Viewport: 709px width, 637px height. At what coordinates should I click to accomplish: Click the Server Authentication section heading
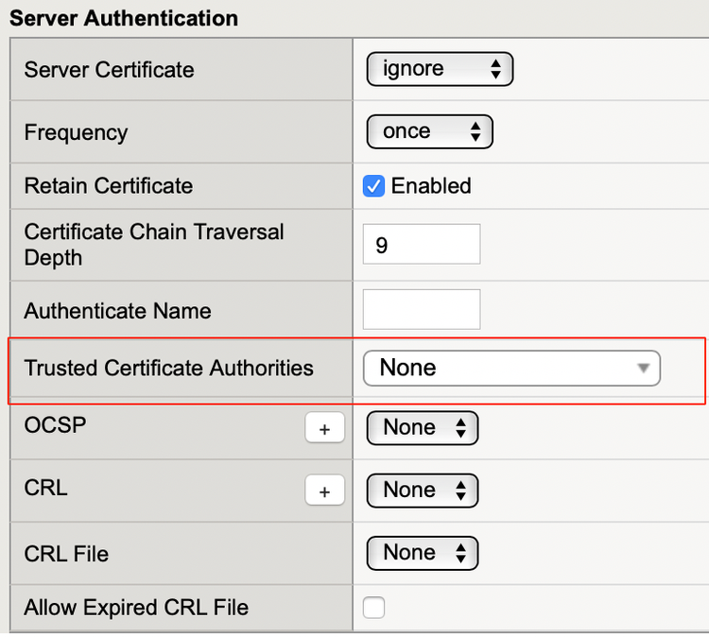pos(124,18)
